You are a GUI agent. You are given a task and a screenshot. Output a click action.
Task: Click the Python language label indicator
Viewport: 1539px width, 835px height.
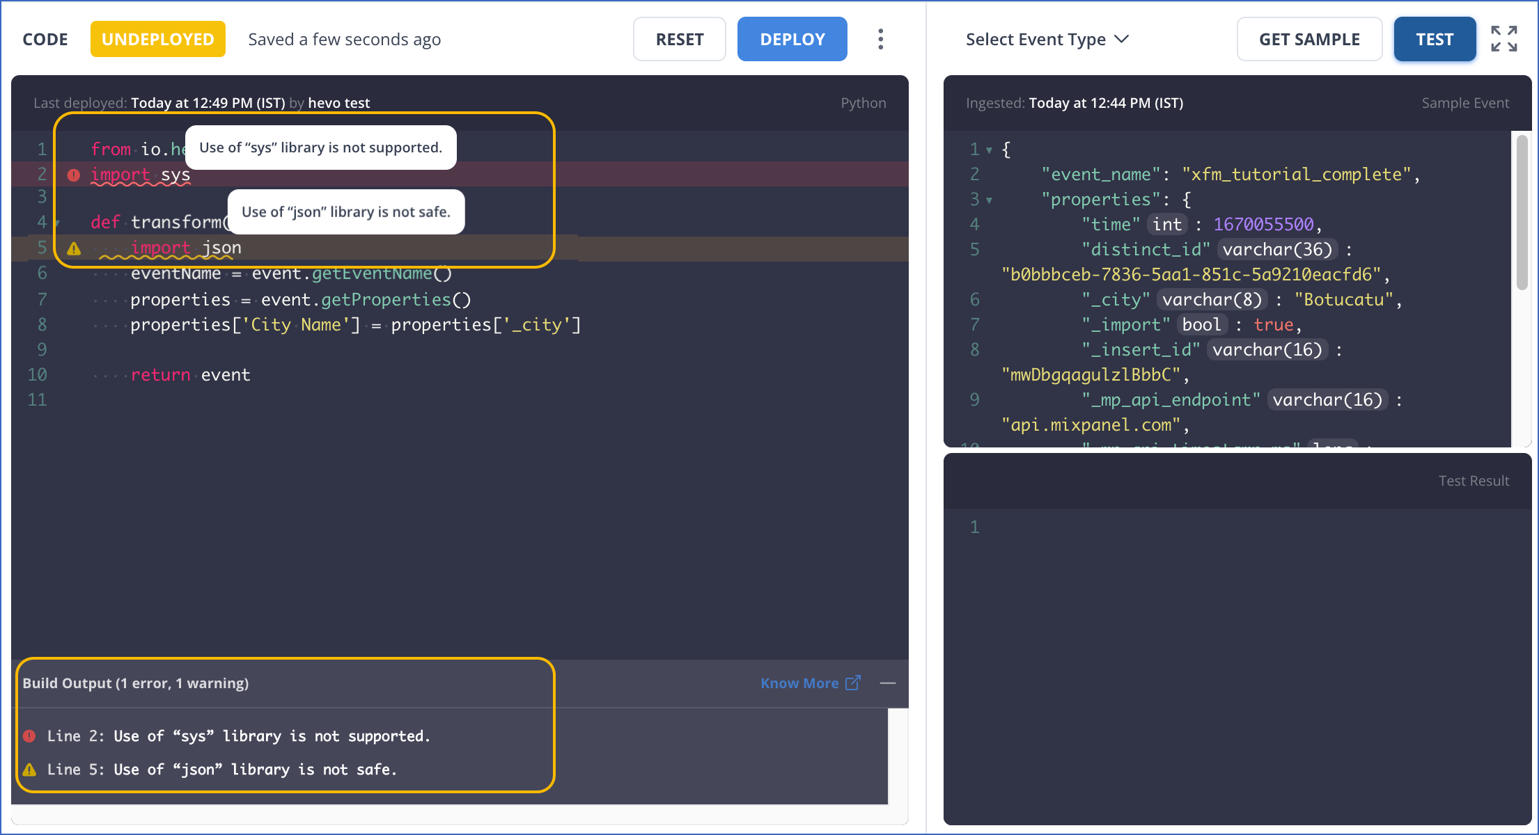click(x=864, y=102)
